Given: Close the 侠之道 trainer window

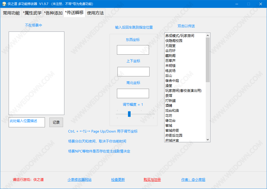Looking at the screenshot, I should pyautogui.click(x=260, y=4).
